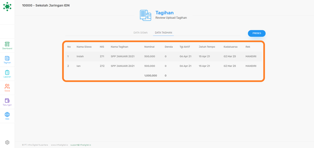Click the 'Tgl Aktif' column header

click(184, 47)
